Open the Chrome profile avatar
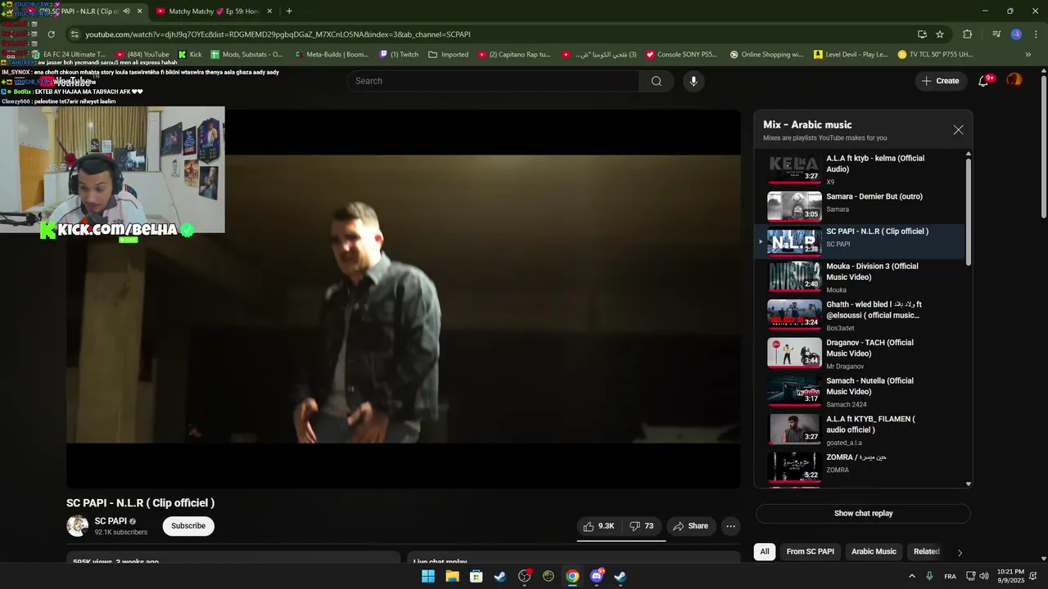 (x=1016, y=34)
